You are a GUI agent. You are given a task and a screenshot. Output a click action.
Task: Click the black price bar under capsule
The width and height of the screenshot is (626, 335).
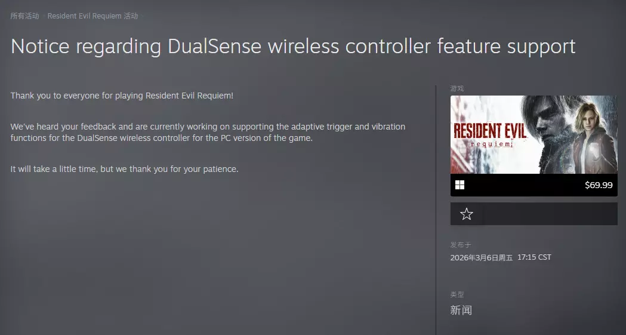tap(534, 185)
